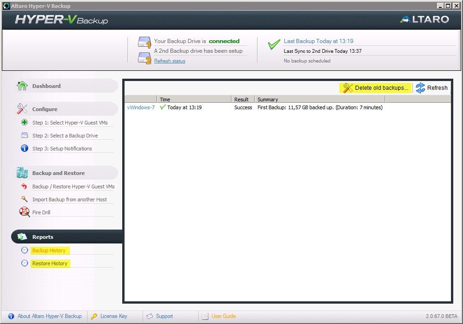The height and width of the screenshot is (324, 463).
Task: Click the backup drive 1 icon
Action: click(144, 42)
